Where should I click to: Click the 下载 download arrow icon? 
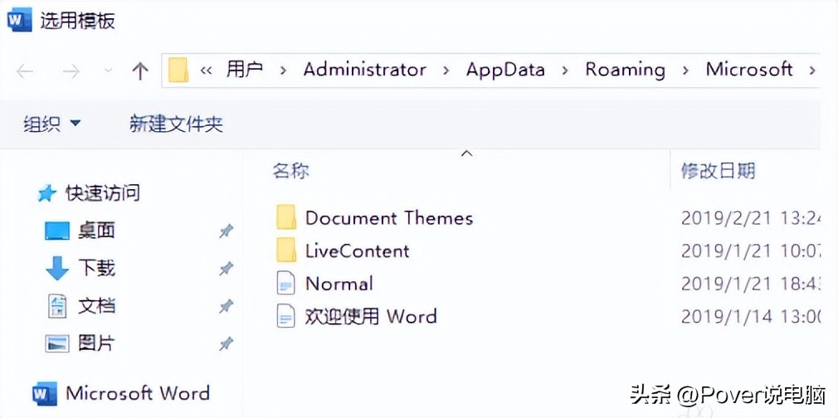pyautogui.click(x=57, y=268)
